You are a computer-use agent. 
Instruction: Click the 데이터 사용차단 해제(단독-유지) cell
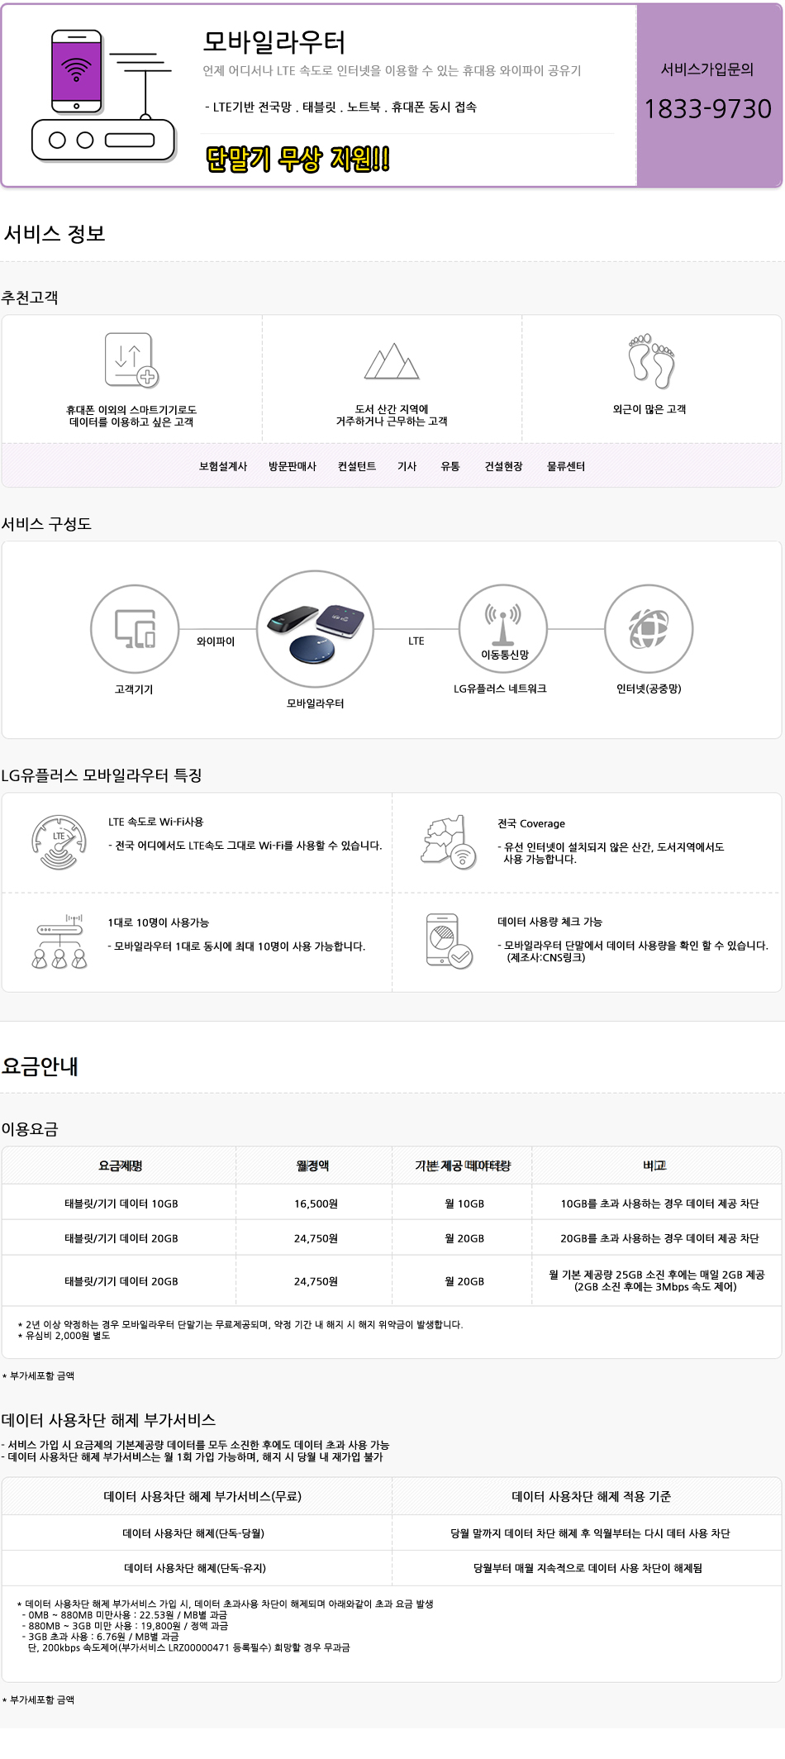[x=195, y=1568]
